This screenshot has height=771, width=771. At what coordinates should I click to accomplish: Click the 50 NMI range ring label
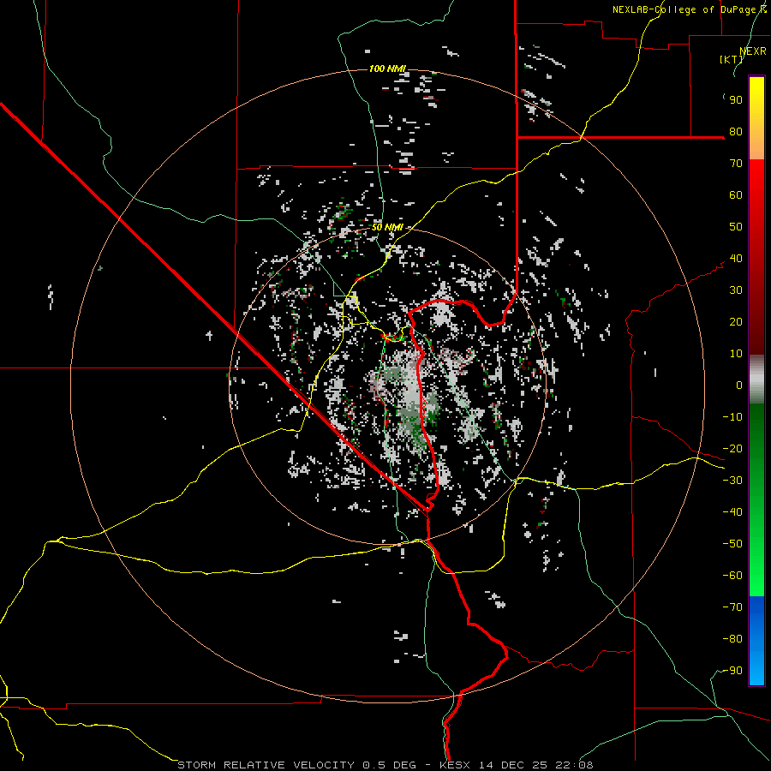point(387,227)
